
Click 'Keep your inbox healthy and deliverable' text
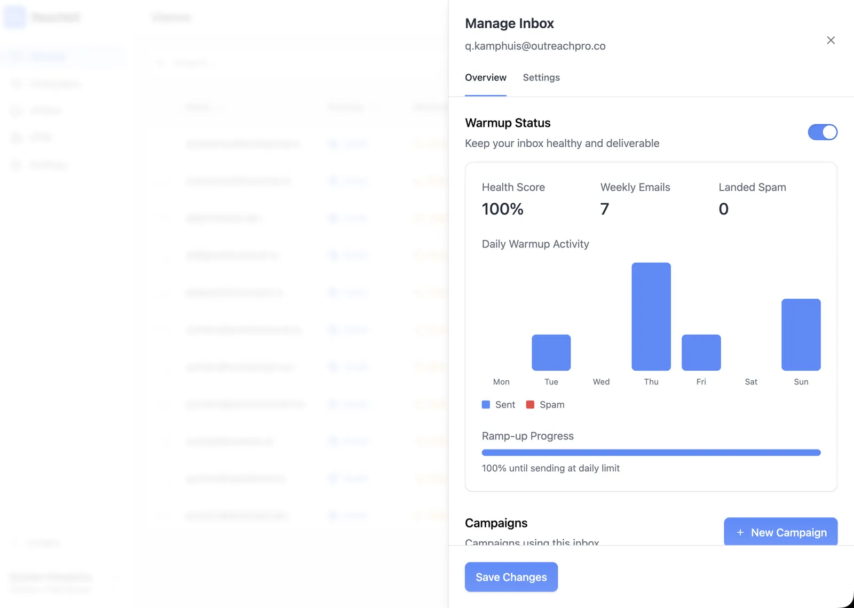562,143
